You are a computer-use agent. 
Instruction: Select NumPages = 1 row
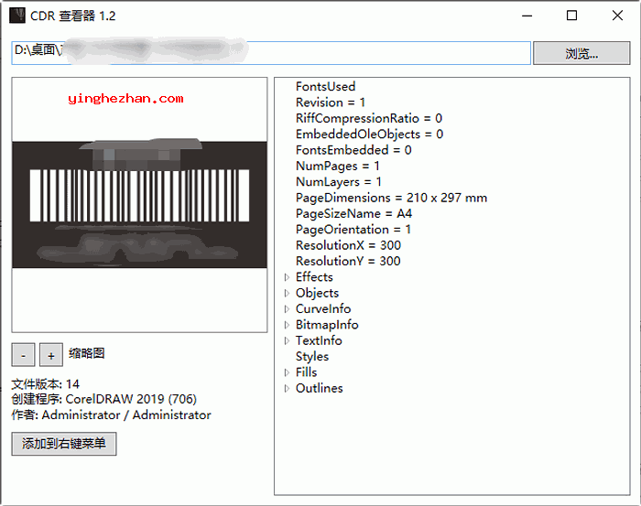(x=338, y=167)
